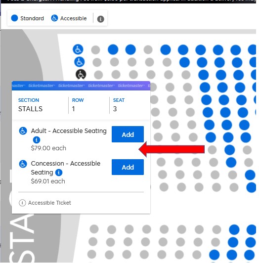
Task: Click the Accessible Ticket label text
Action: click(x=49, y=203)
